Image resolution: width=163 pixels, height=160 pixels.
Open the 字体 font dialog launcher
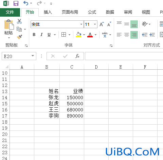[111, 46]
